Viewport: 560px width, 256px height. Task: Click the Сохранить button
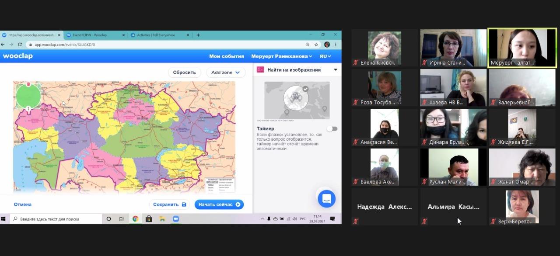coord(170,204)
